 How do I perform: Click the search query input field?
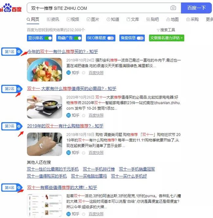pyautogui.click(x=99, y=8)
